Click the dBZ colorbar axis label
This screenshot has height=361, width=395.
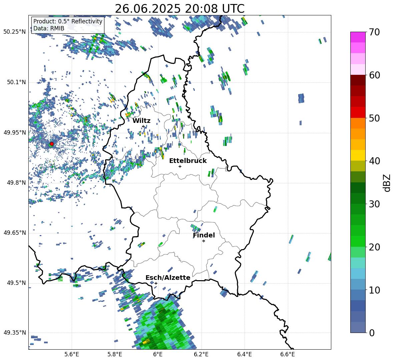(x=387, y=183)
